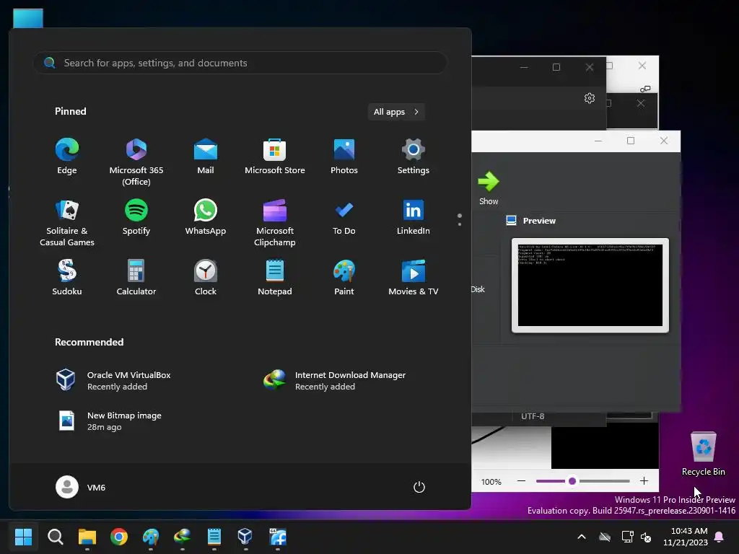The image size is (739, 554).
Task: Open the power options button
Action: click(x=419, y=487)
